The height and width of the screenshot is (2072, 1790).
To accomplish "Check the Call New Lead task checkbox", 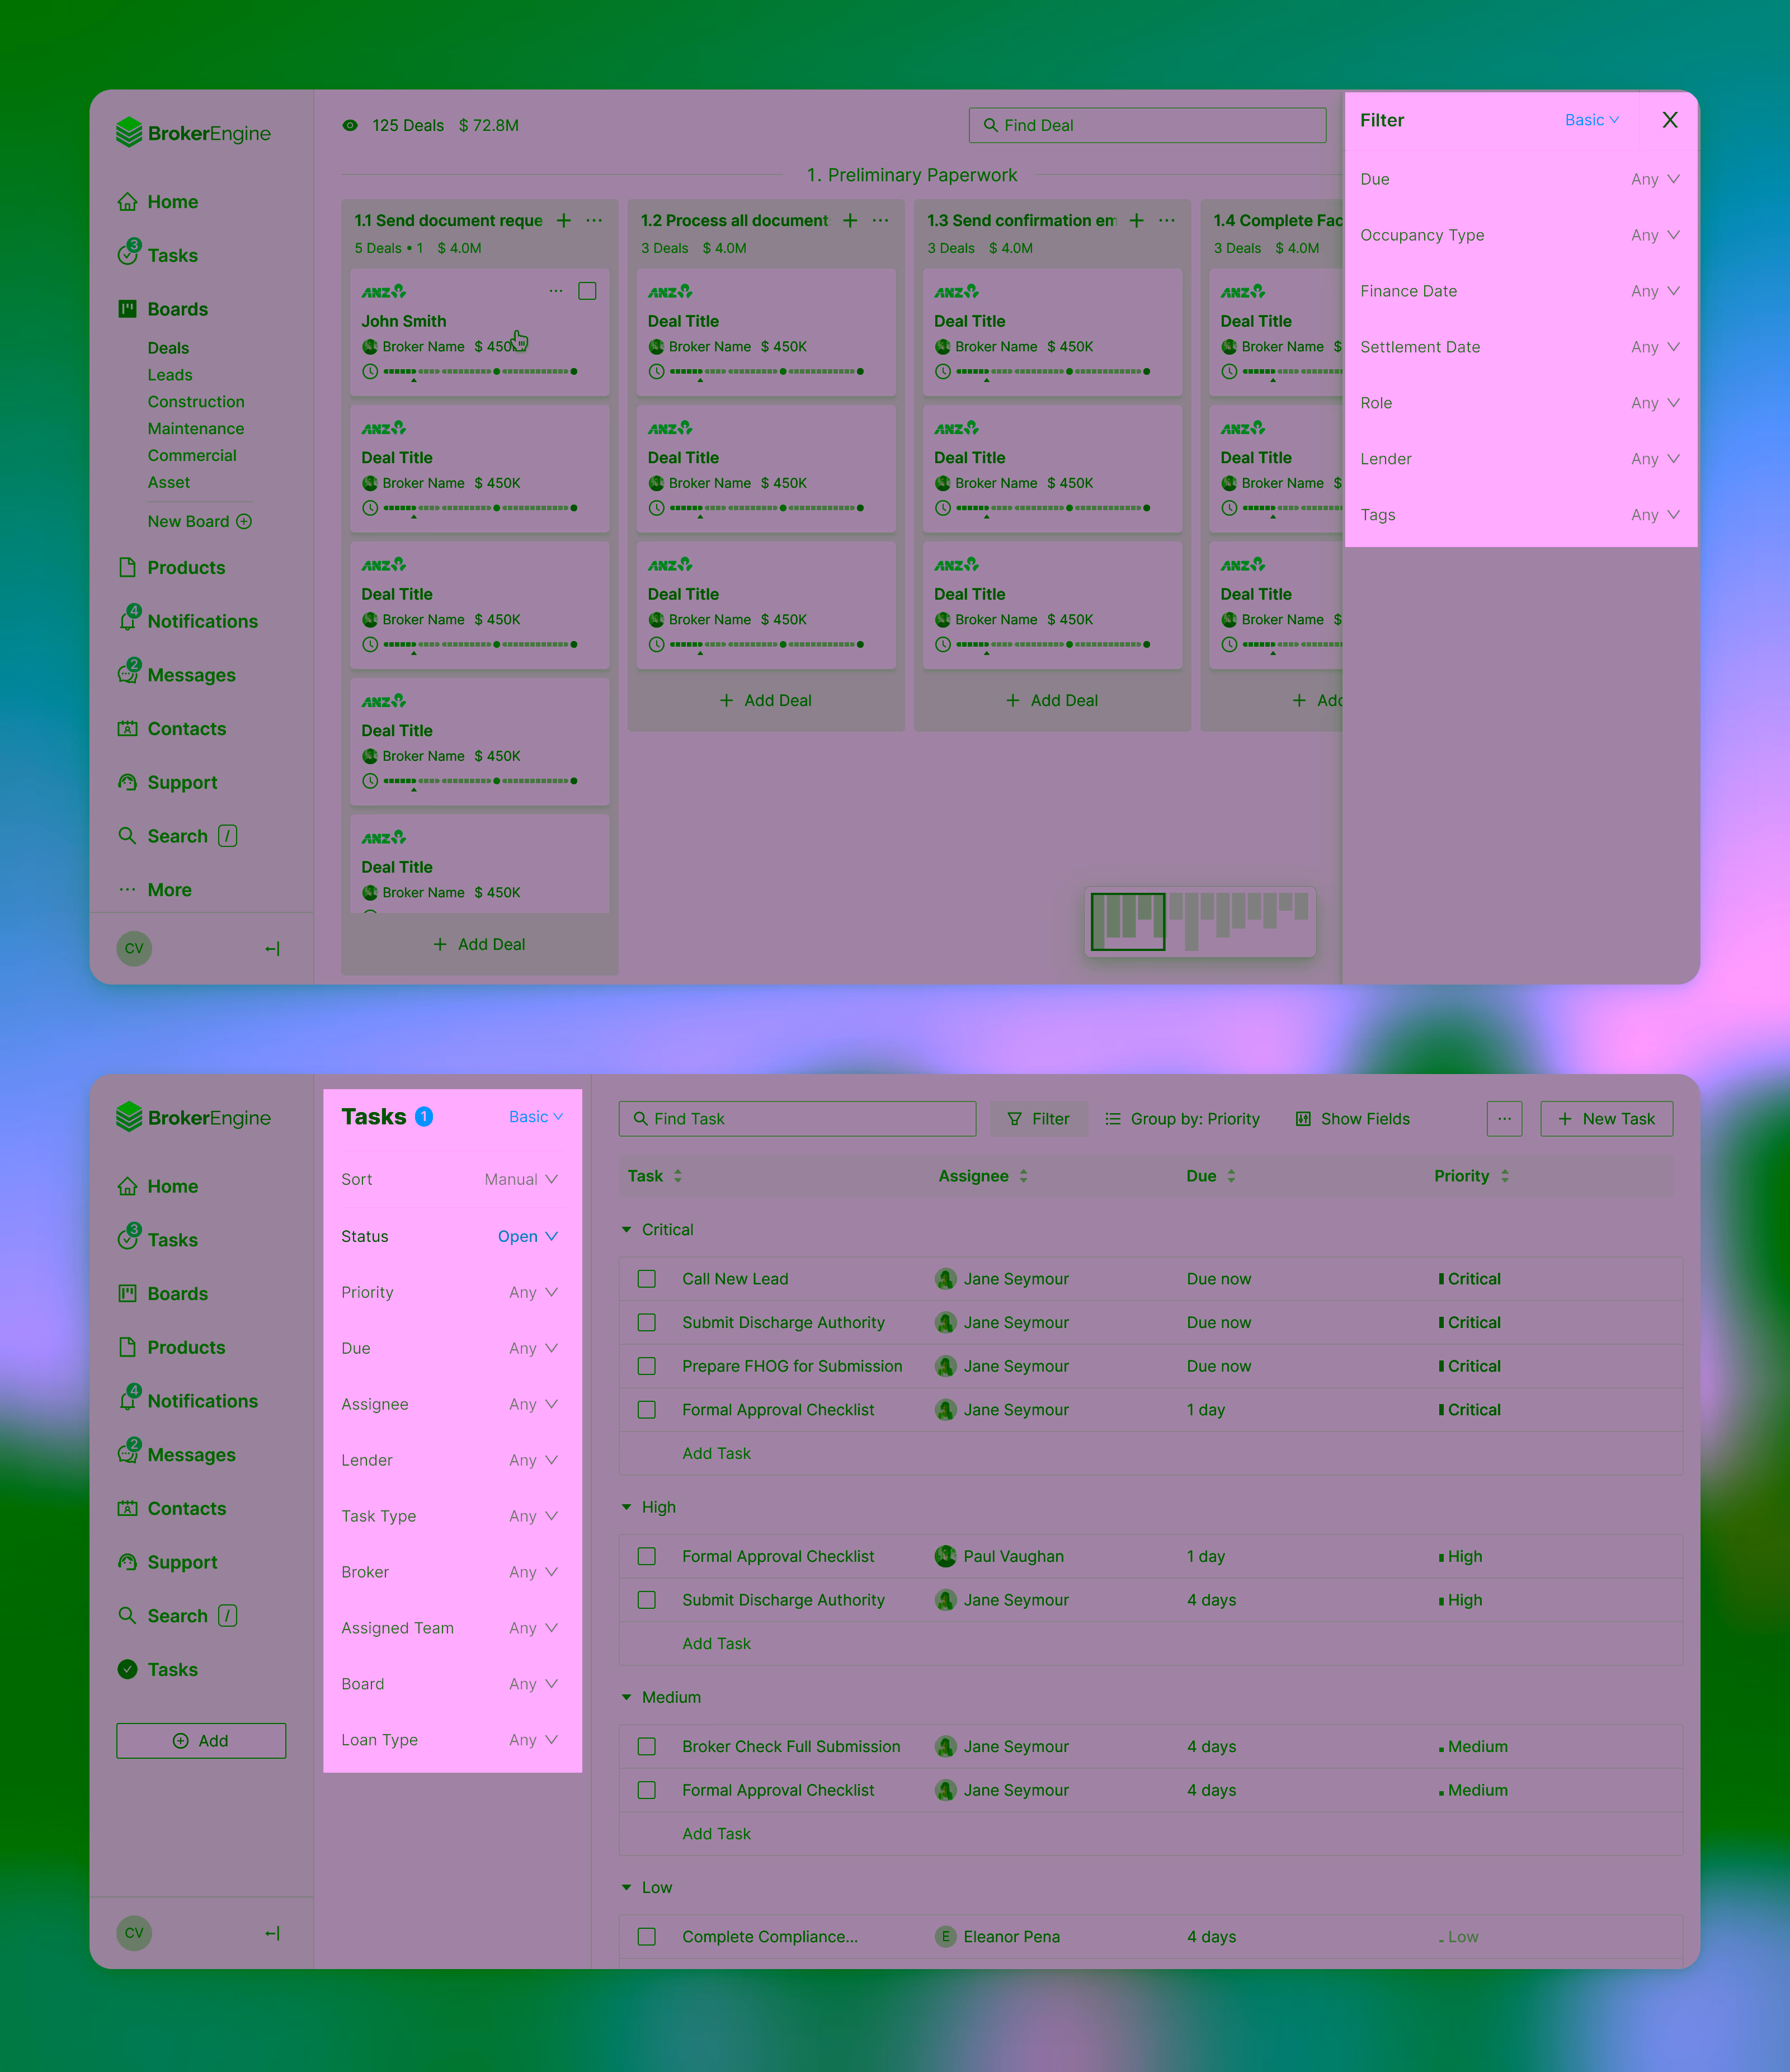I will point(647,1278).
